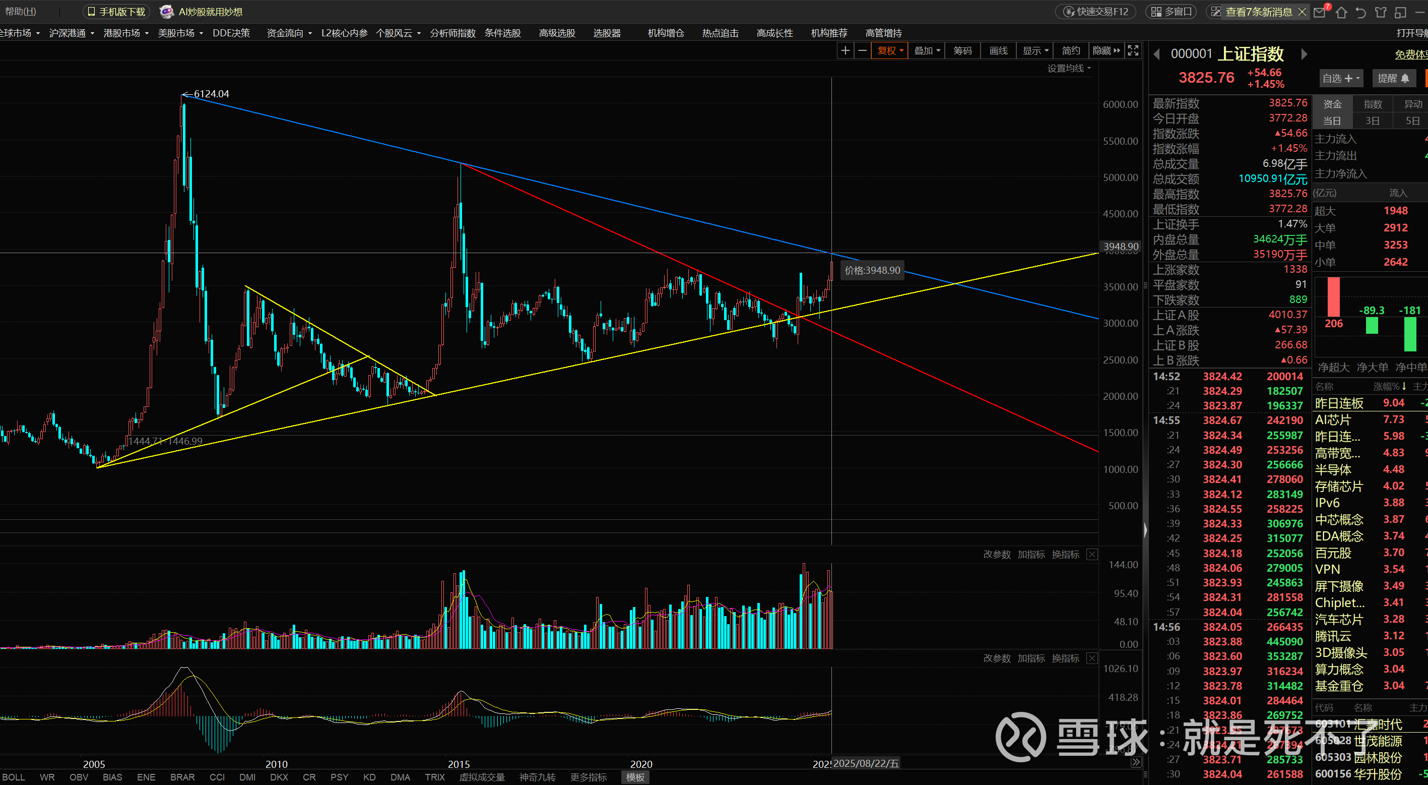Image resolution: width=1428 pixels, height=785 pixels.
Task: Expand timeline with double-chevron icon
Action: 1136,762
